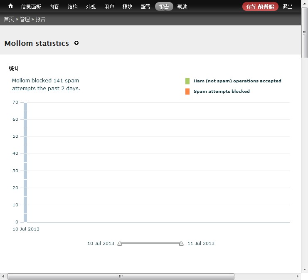Click the orange Spam attempts blocked swatch
This screenshot has height=280, width=308.
(187, 92)
